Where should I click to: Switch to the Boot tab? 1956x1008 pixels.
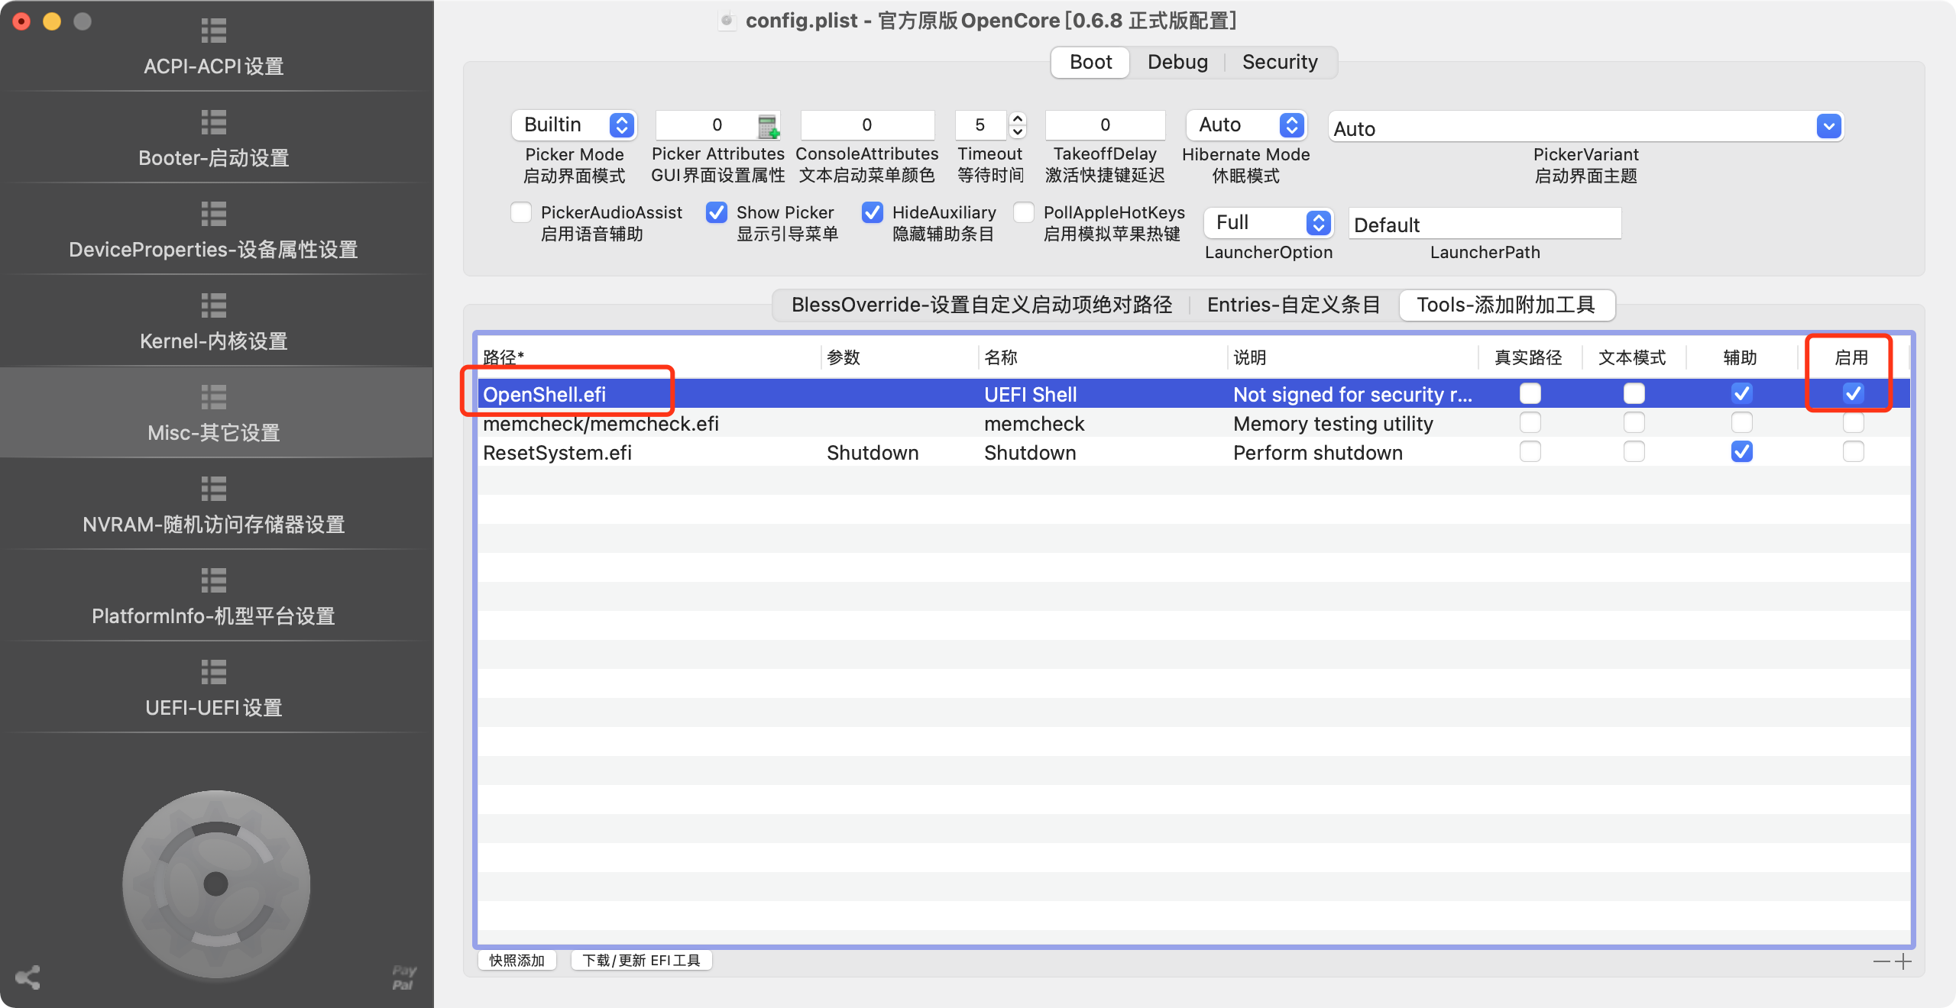click(1090, 62)
